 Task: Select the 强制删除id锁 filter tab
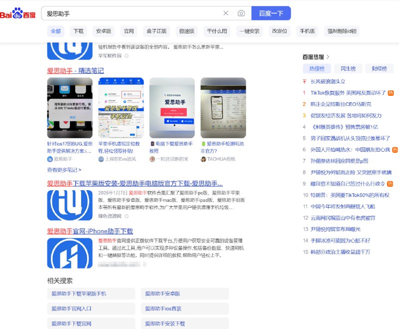[342, 31]
